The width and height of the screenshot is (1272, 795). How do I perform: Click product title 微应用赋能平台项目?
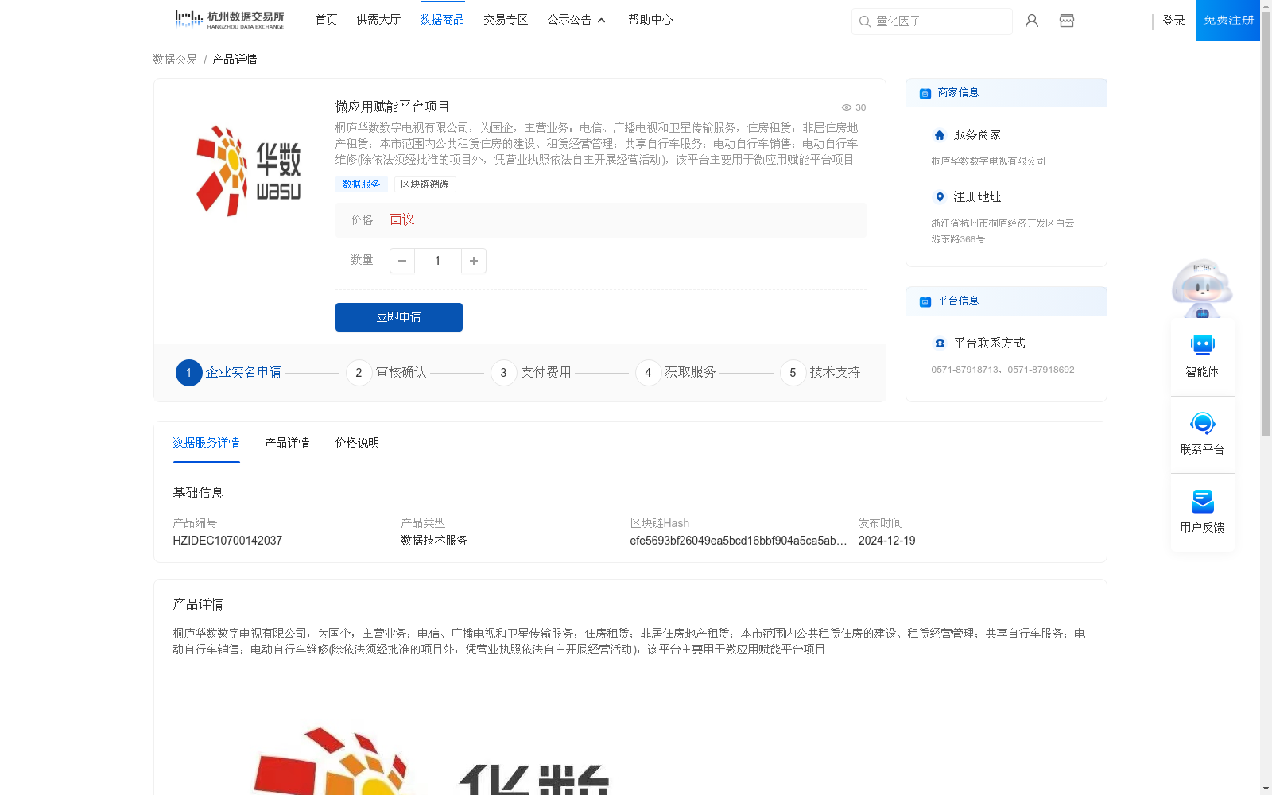coord(392,107)
